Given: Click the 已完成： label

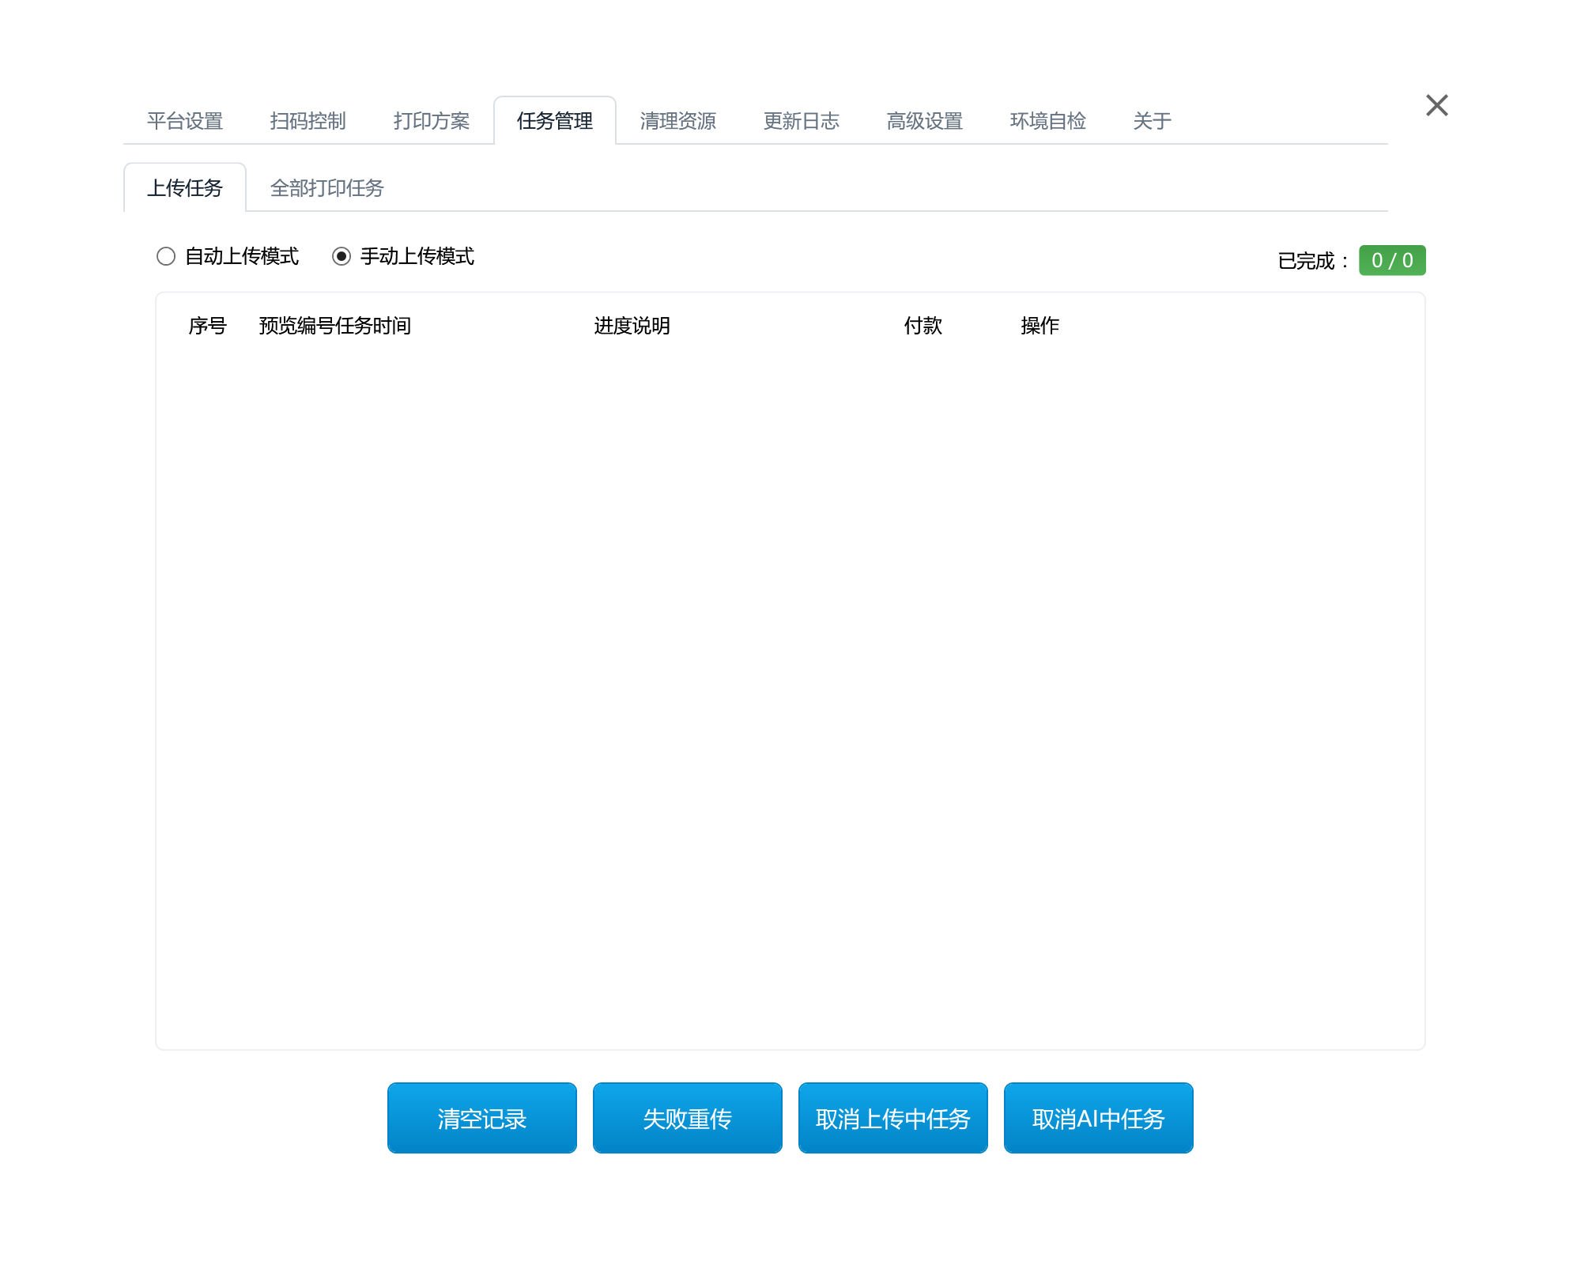Looking at the screenshot, I should (x=1313, y=261).
